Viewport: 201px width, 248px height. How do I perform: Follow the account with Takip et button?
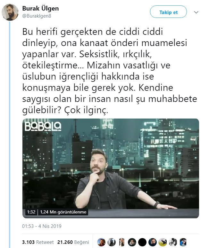coord(168,12)
